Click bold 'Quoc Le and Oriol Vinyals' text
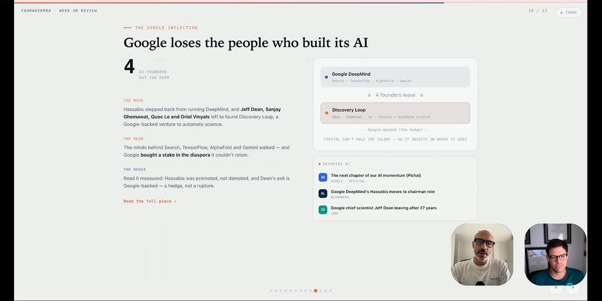 (180, 117)
